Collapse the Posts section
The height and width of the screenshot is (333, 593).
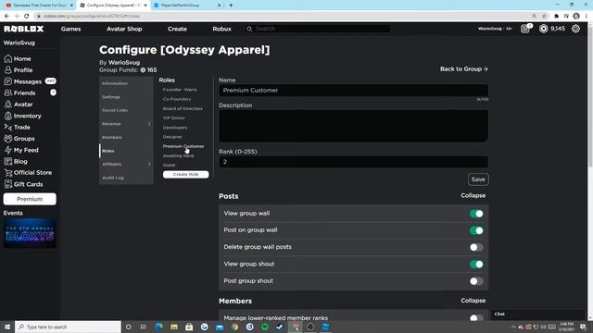pos(473,195)
